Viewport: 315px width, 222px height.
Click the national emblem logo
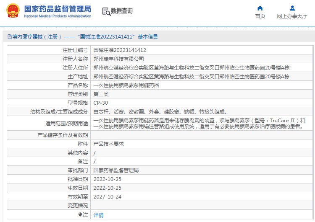pos(13,10)
